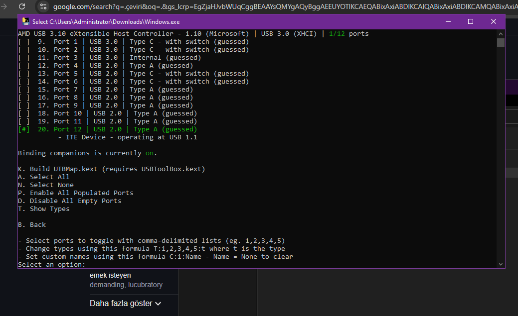Reload the page with the browser refresh icon

click(22, 6)
